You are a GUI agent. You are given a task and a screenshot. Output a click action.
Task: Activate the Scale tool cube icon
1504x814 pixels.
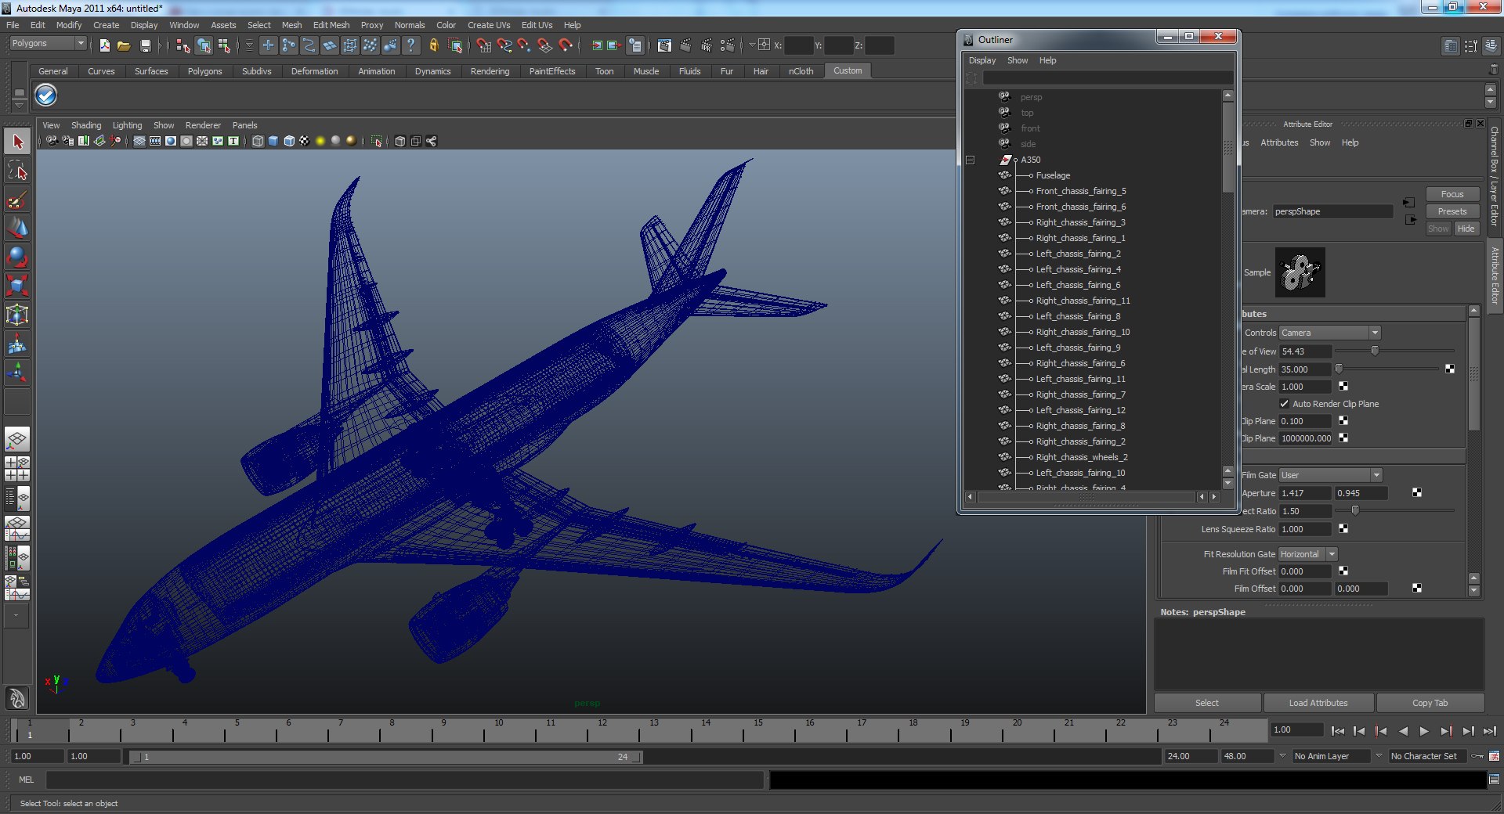17,285
